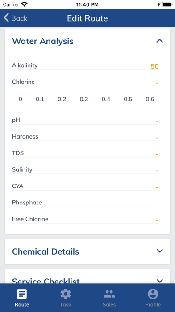Open the Route tab icon
This screenshot has height=312, width=175.
point(22,294)
